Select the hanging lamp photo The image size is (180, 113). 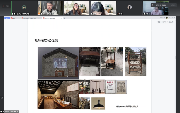click(98, 104)
